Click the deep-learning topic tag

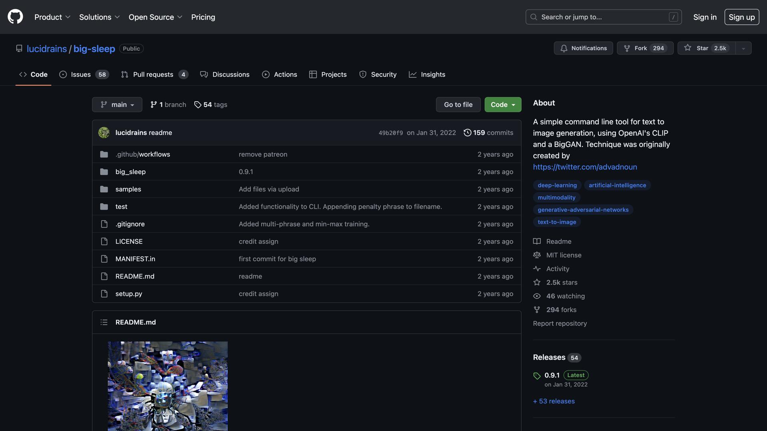coord(557,185)
